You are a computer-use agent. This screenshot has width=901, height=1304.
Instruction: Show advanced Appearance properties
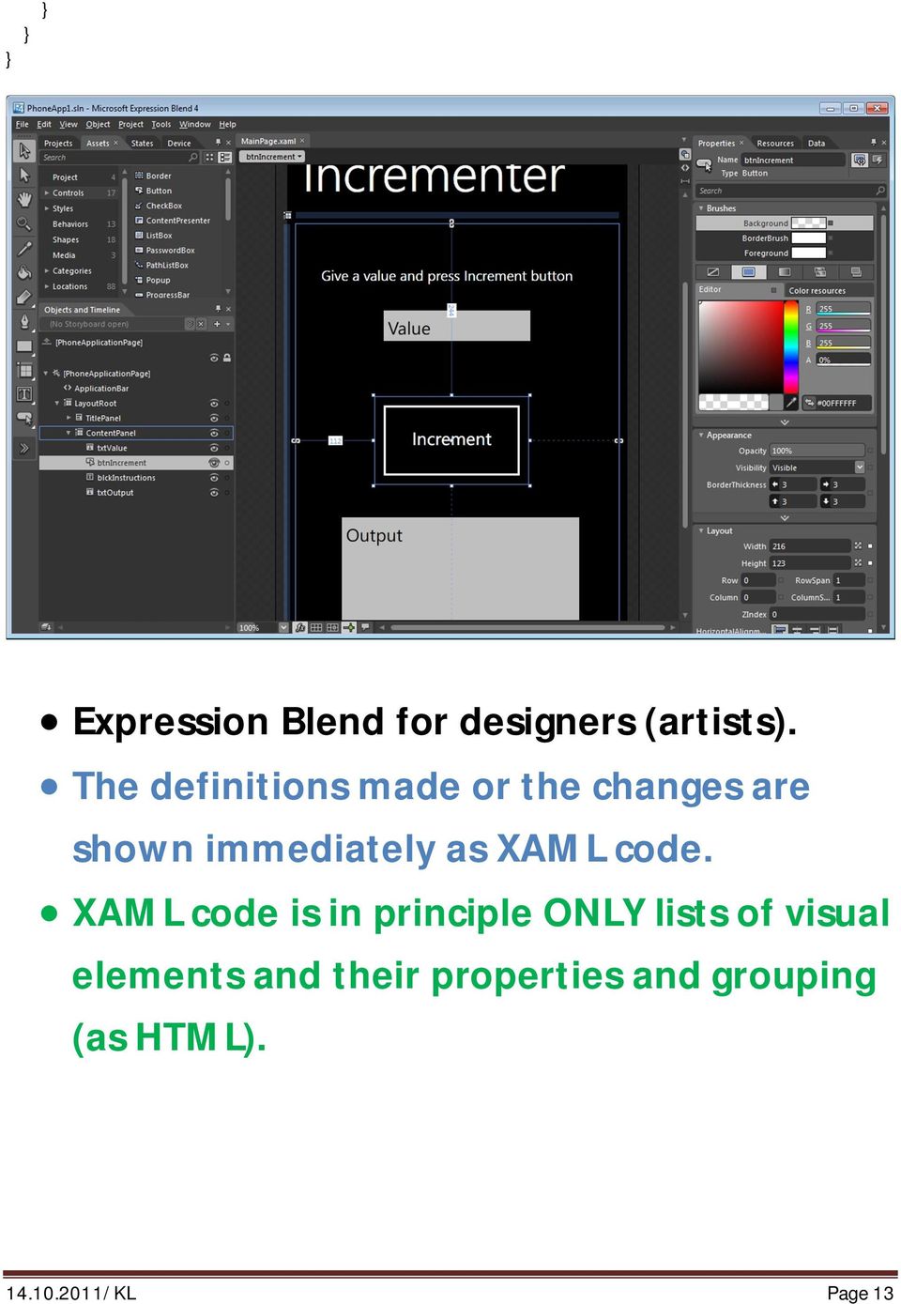click(x=785, y=517)
